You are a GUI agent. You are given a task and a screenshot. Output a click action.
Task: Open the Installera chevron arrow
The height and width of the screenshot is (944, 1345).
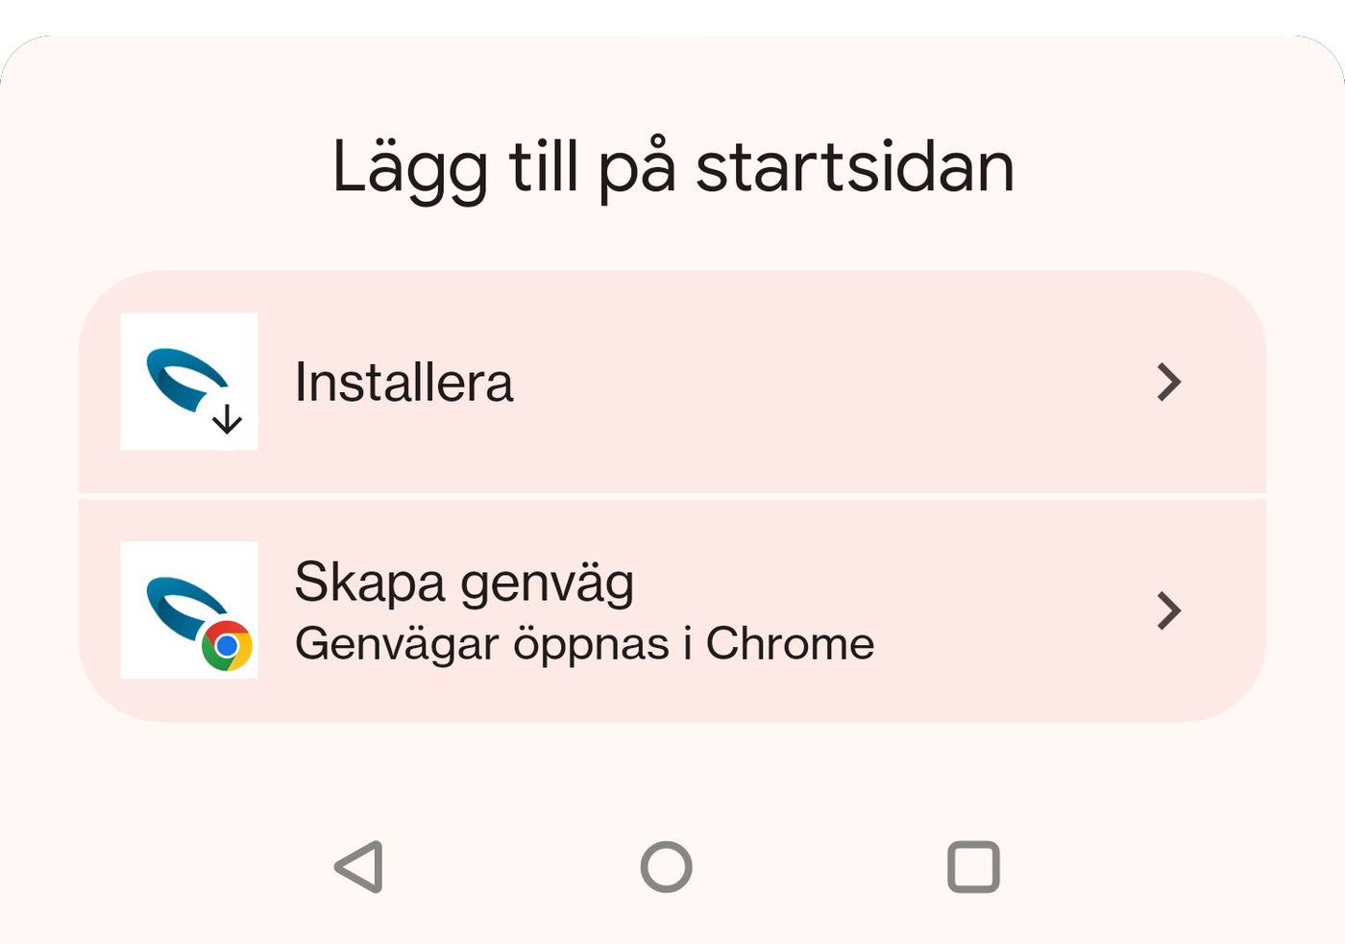pyautogui.click(x=1168, y=382)
